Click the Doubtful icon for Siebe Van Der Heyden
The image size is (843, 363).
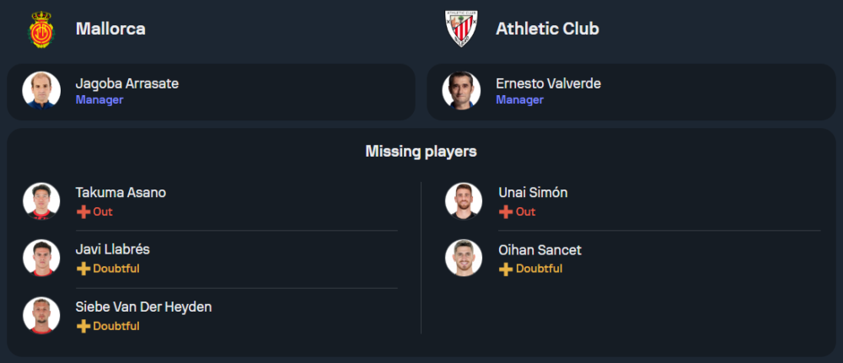83,326
